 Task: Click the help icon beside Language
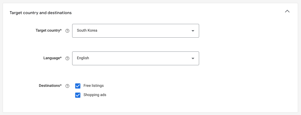(x=68, y=58)
